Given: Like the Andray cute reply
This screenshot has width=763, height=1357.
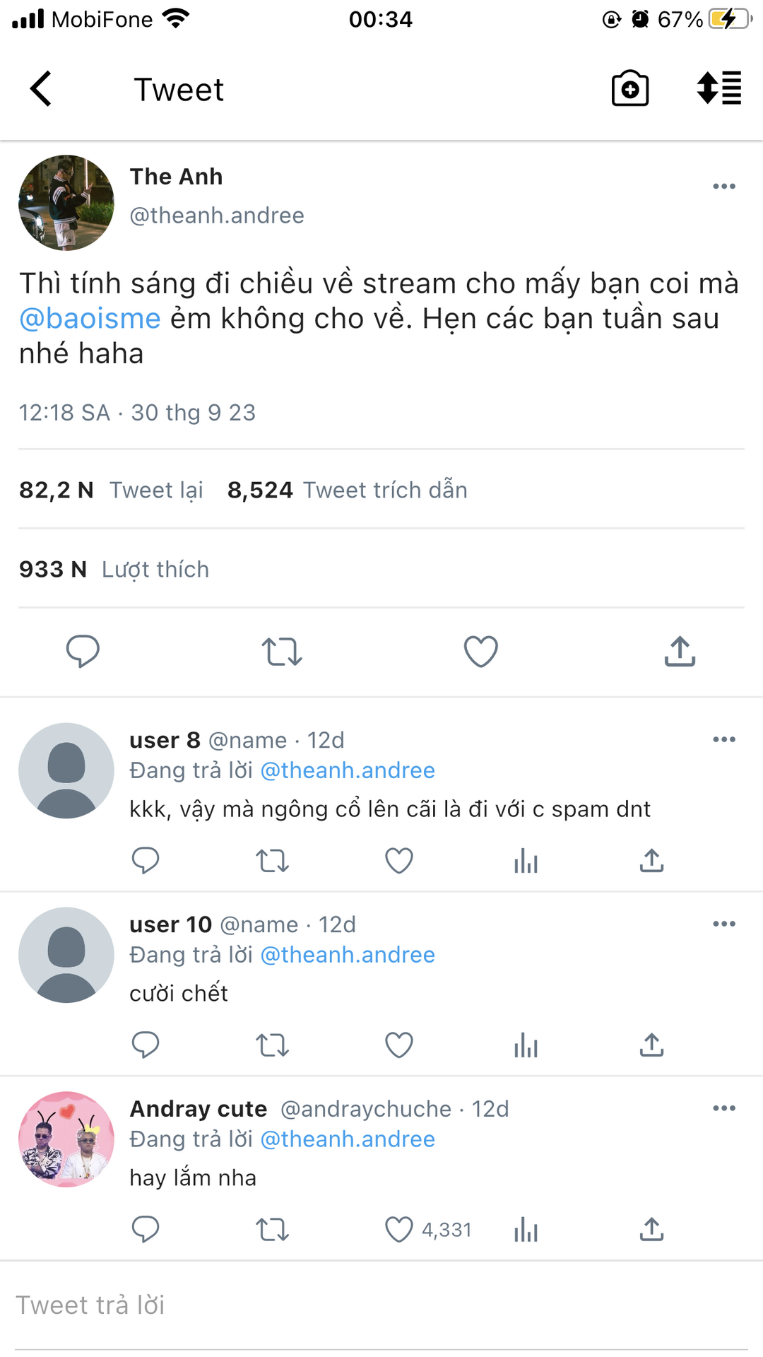Looking at the screenshot, I should click(x=399, y=1230).
